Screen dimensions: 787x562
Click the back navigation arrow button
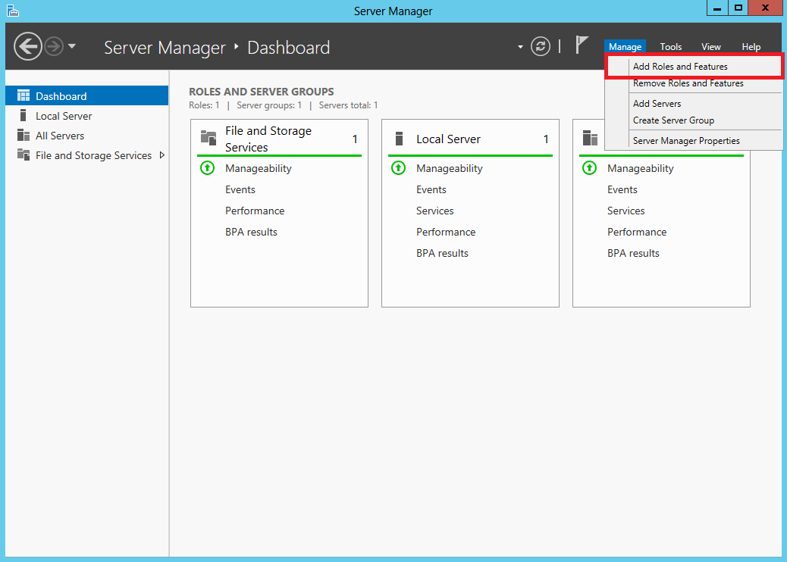coord(27,47)
